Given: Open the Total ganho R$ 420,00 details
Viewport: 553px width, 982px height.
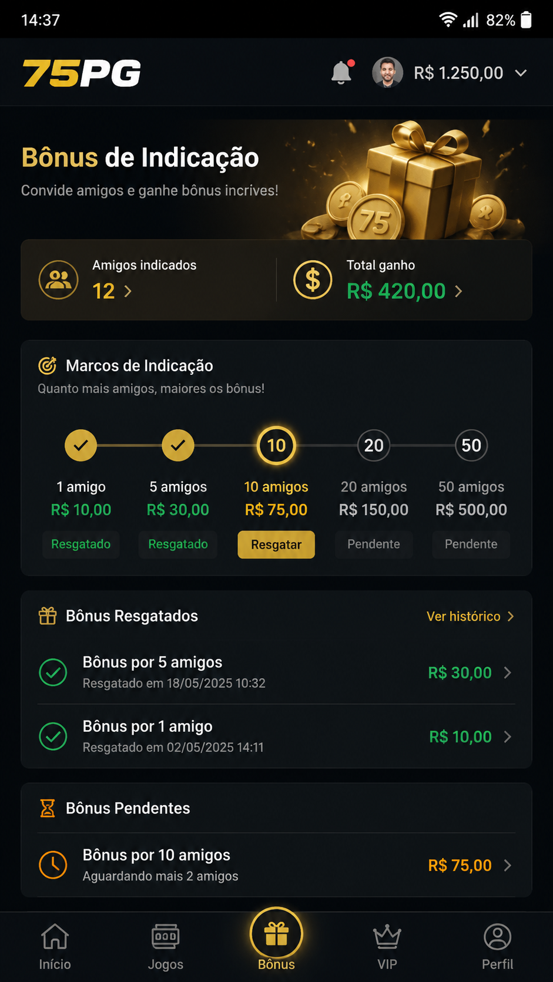Looking at the screenshot, I should [x=404, y=291].
